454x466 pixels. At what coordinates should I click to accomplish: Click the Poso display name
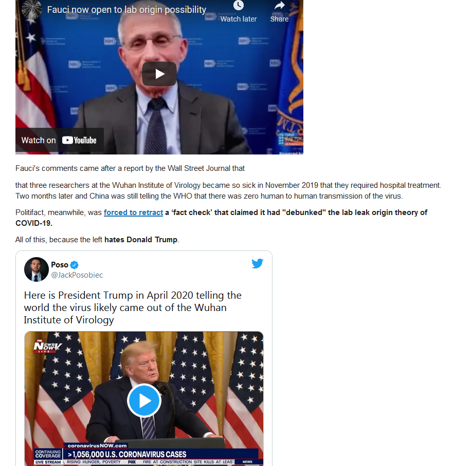(60, 264)
